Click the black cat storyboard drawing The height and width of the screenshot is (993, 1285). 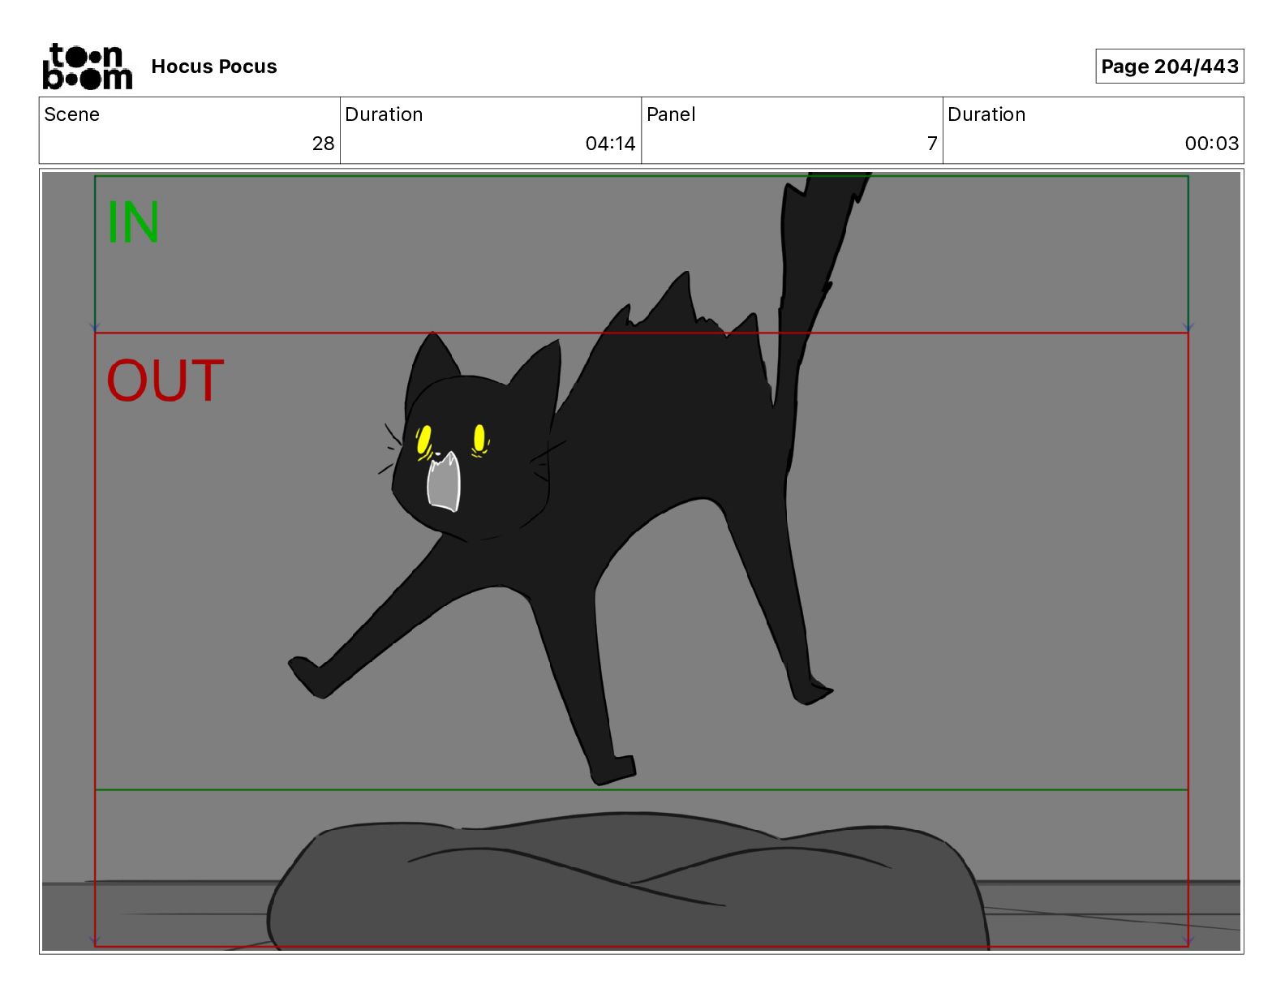[579, 479]
